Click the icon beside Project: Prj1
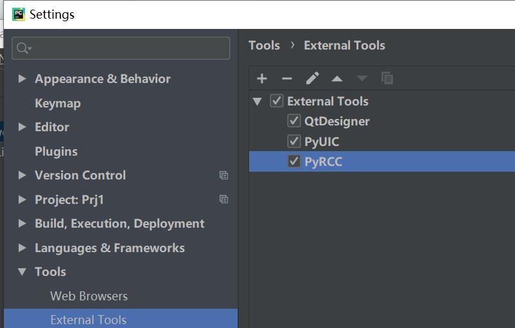Screen dimensions: 515x328 pos(223,199)
